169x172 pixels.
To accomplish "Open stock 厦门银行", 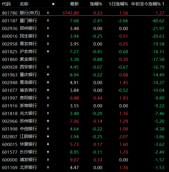I will [x=28, y=21].
